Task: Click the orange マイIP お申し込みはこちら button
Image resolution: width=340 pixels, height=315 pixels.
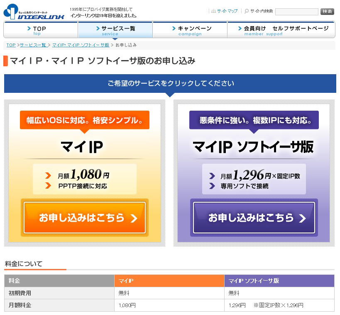Action: click(85, 218)
